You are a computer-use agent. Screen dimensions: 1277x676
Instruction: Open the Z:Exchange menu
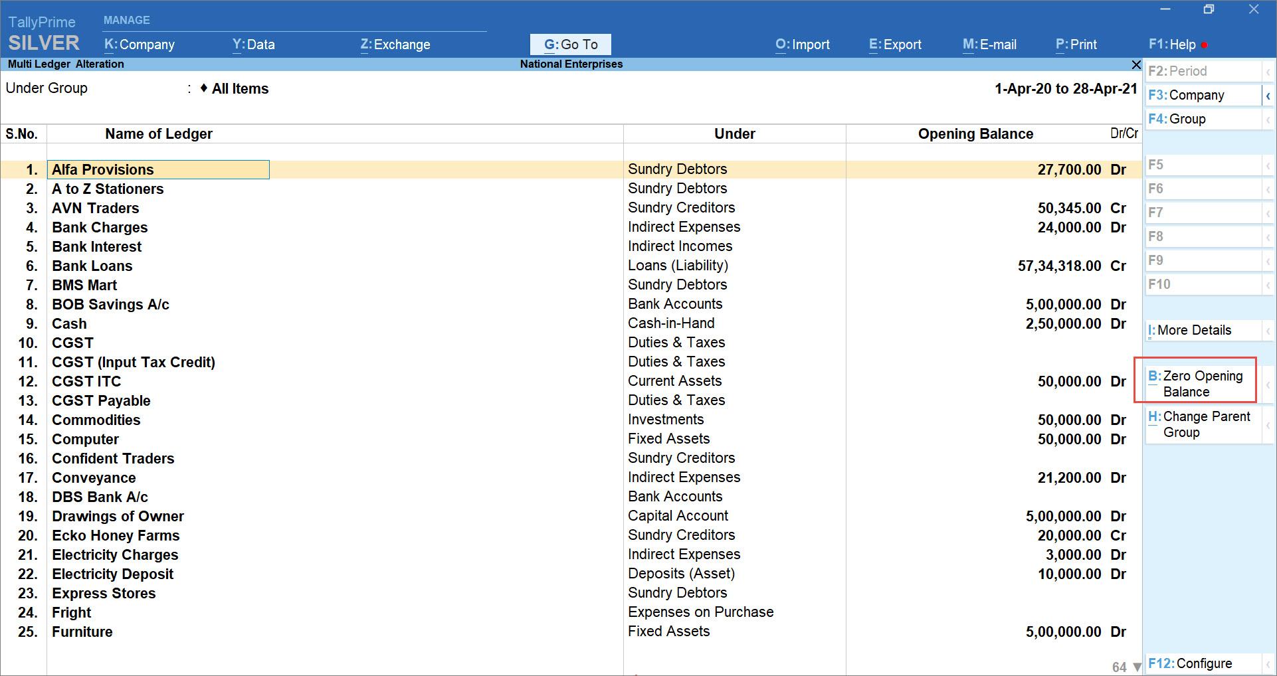pos(395,44)
